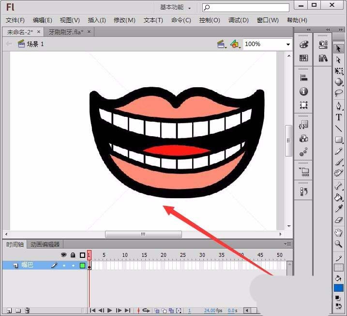
Task: Switch to 动画编辑器 tab
Action: point(45,244)
